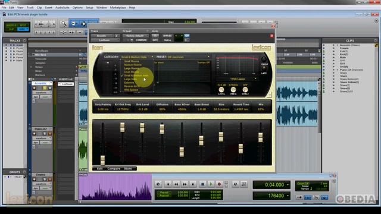The width and height of the screenshot is (381, 214).
Task: Select the Zoomer magnifier tool
Action: click(x=64, y=24)
